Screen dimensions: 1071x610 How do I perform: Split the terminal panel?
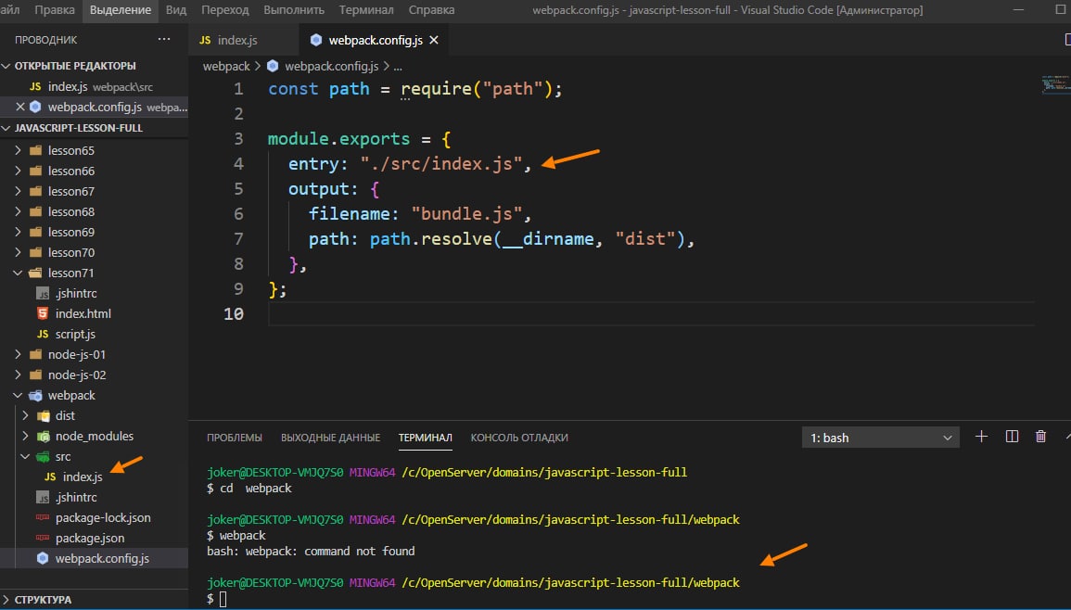(x=1013, y=437)
